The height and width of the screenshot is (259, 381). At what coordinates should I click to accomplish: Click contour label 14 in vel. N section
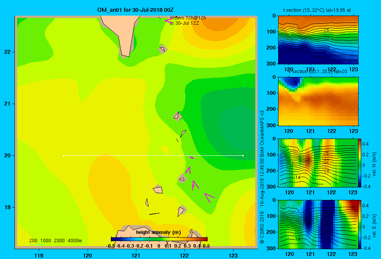298,177
